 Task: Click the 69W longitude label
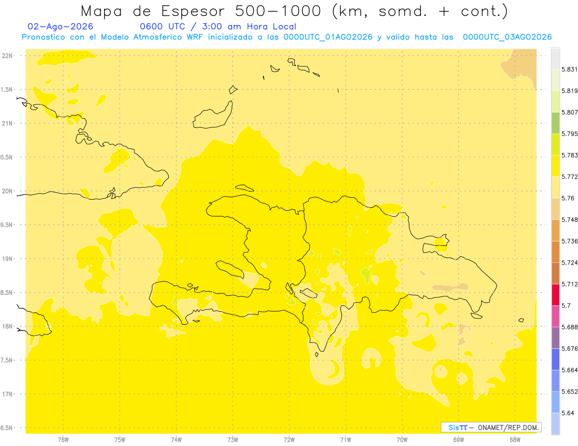(459, 440)
